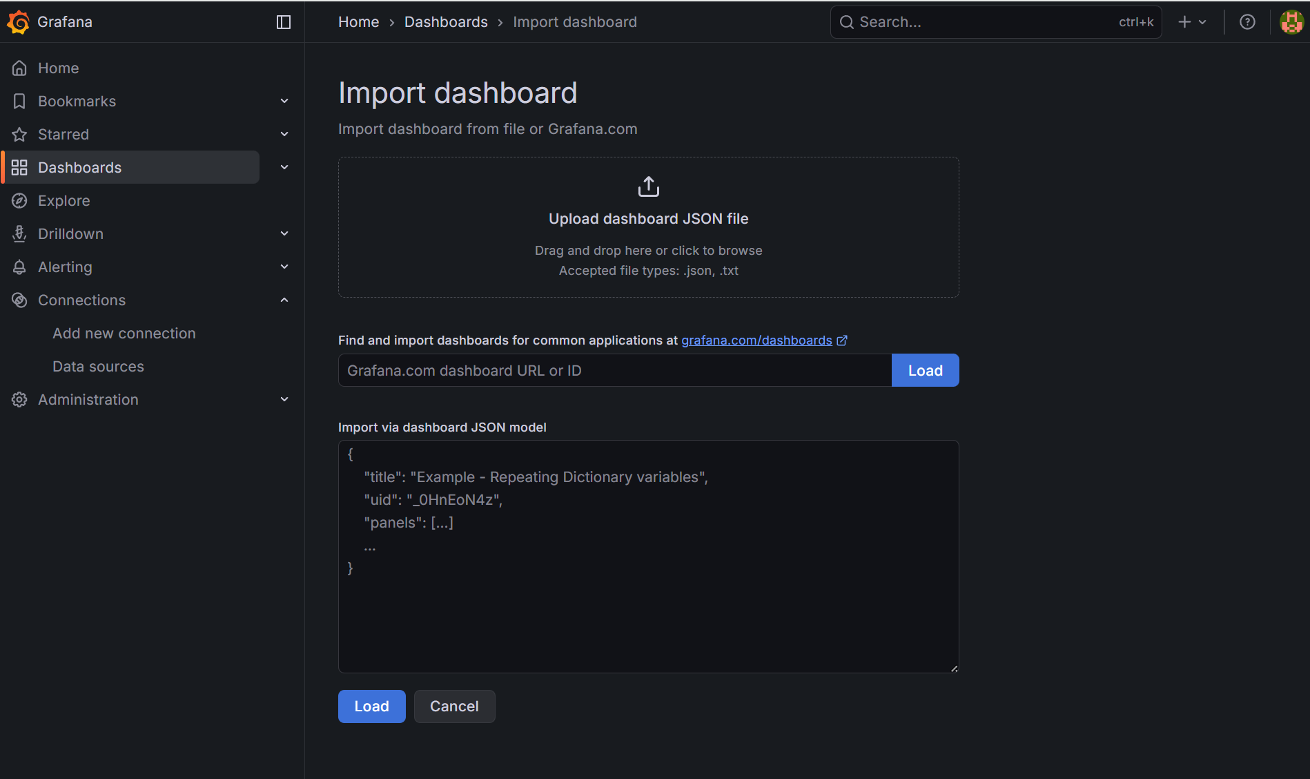Click the Cancel button
This screenshot has height=779, width=1310.
click(454, 706)
